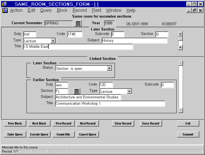Screen dimensions: 205x155
Task: Open the Action menu
Action: pyautogui.click(x=16, y=10)
